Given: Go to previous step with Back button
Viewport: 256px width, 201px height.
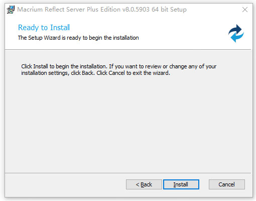Looking at the screenshot, I should 144,184.
